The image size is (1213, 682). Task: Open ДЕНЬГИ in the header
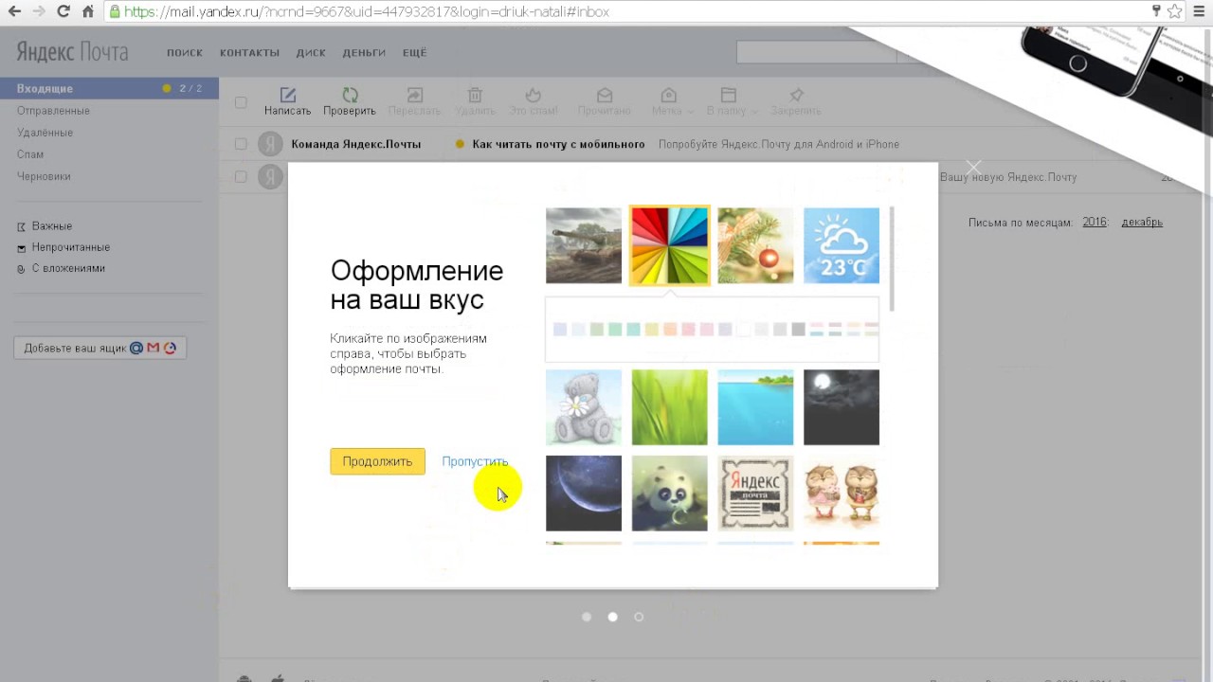click(364, 53)
